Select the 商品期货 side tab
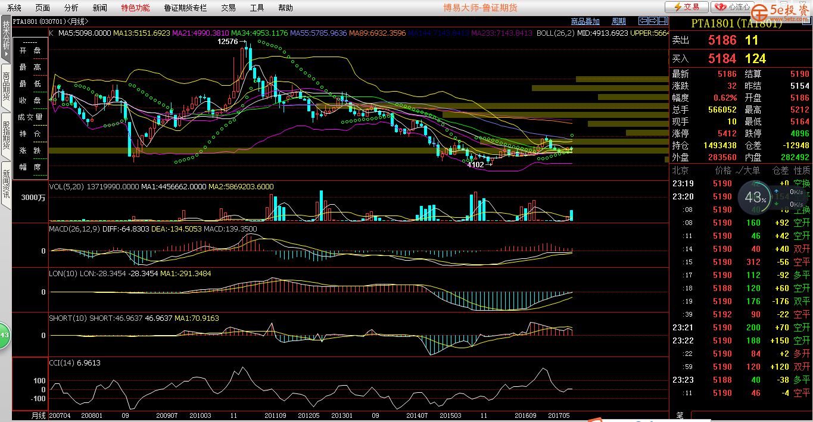Screen dimensions: 813x422 click(x=6, y=86)
